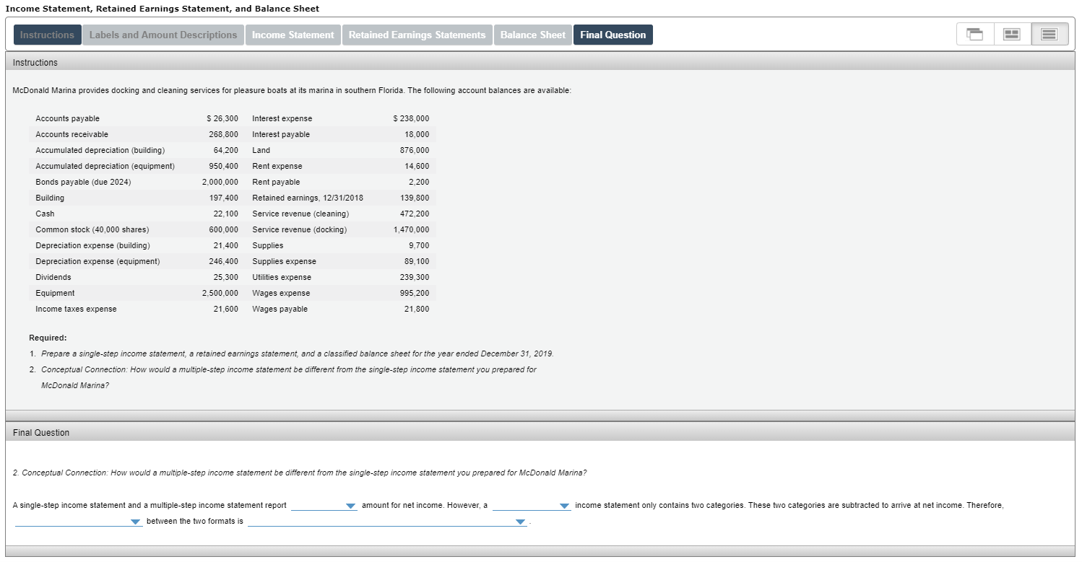
Task: Return to the Instructions tab
Action: [x=47, y=34]
